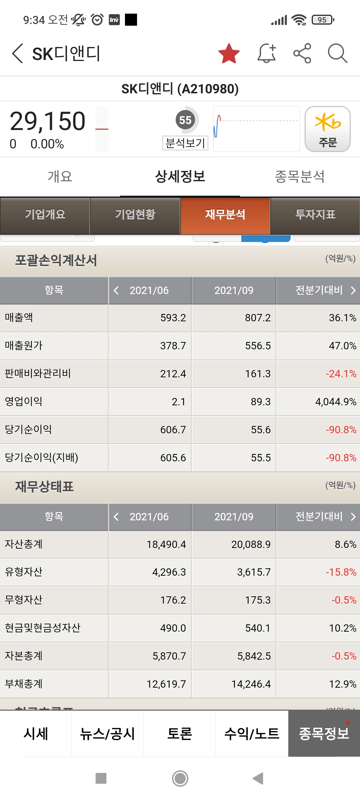
Task: Select the 자본총계 row label
Action: pyautogui.click(x=24, y=656)
